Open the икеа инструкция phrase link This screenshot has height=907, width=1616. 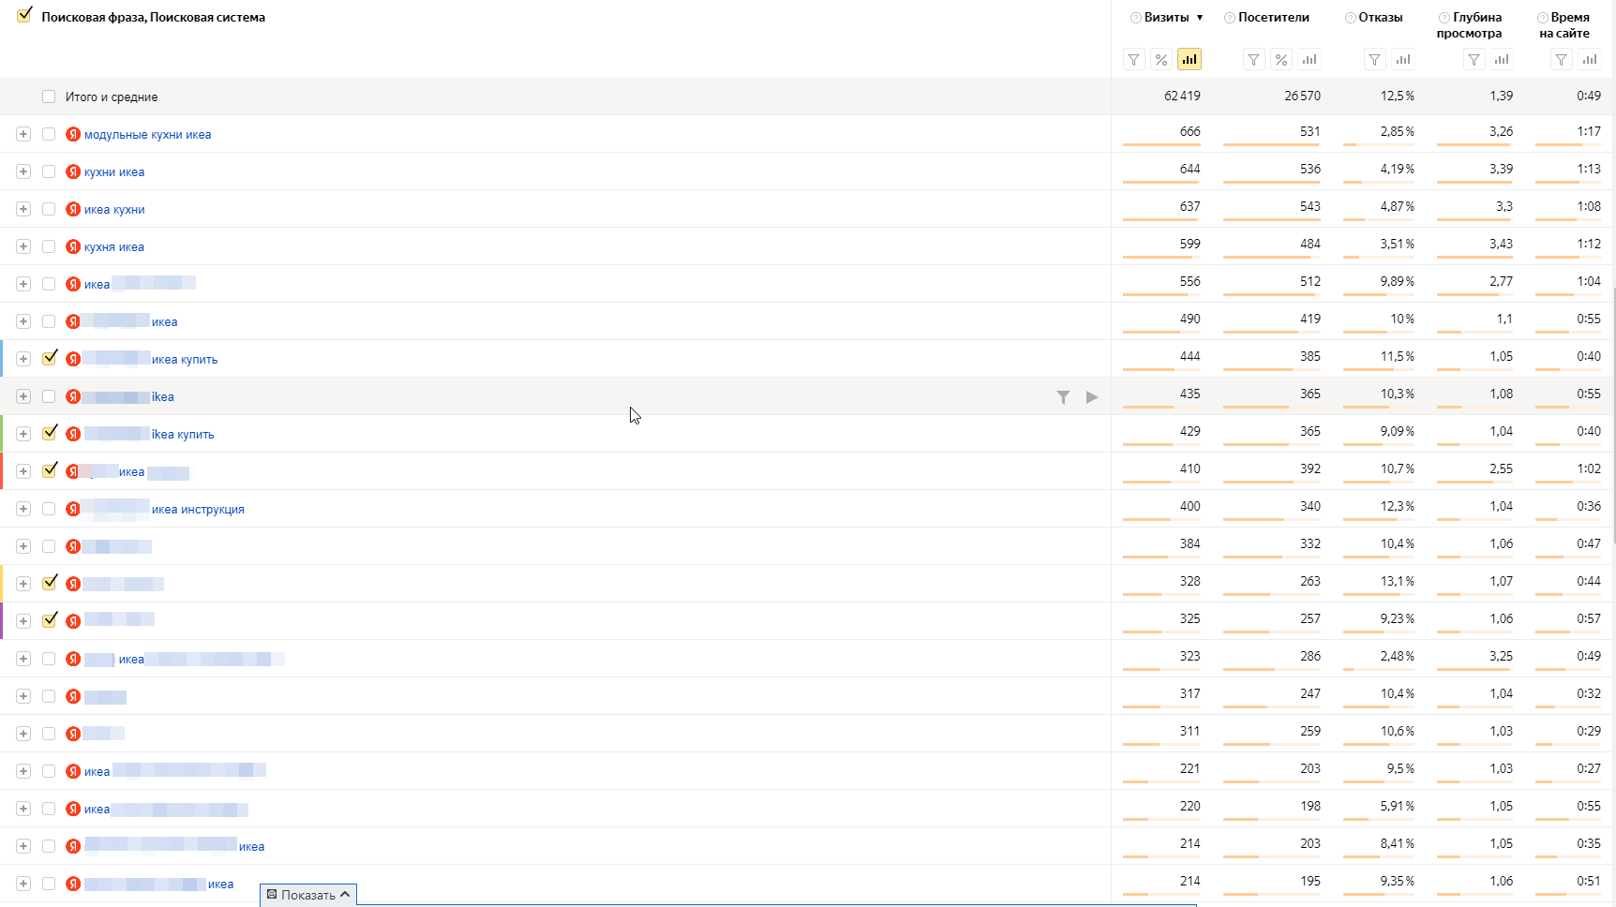click(198, 510)
